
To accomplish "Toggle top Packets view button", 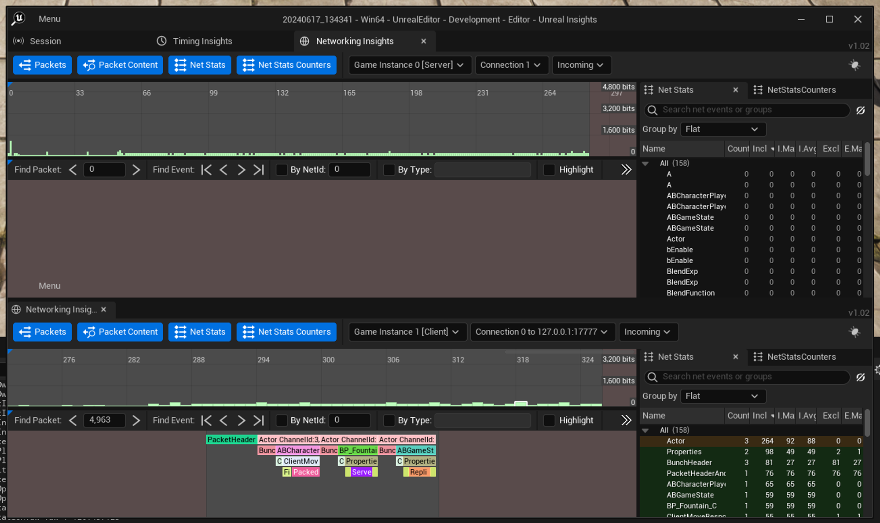I will [42, 65].
